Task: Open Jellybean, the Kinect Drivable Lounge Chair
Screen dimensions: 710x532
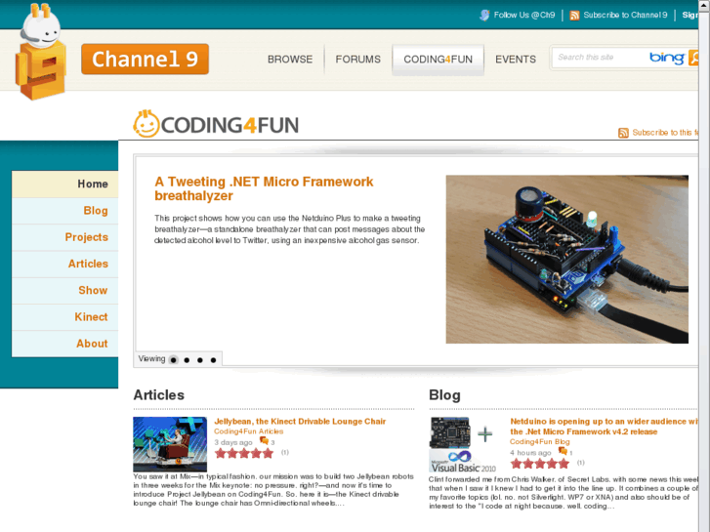Action: (300, 422)
